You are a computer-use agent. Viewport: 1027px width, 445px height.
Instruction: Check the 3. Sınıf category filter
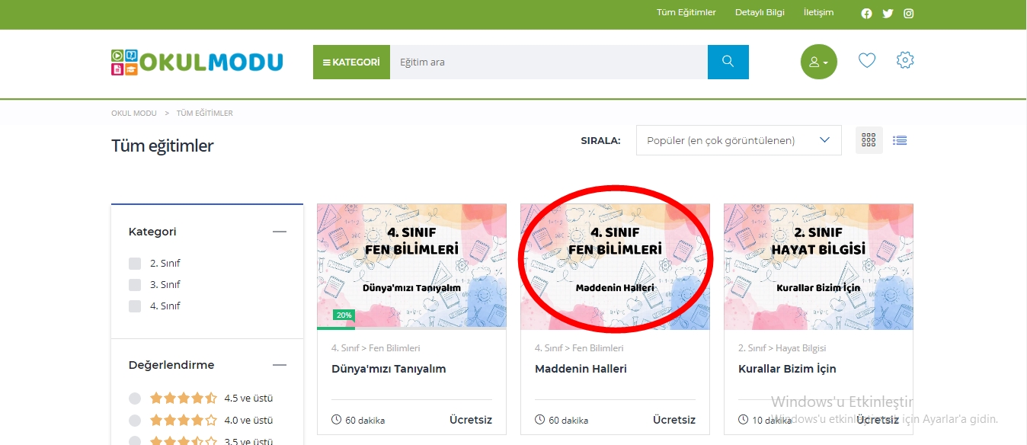point(135,285)
